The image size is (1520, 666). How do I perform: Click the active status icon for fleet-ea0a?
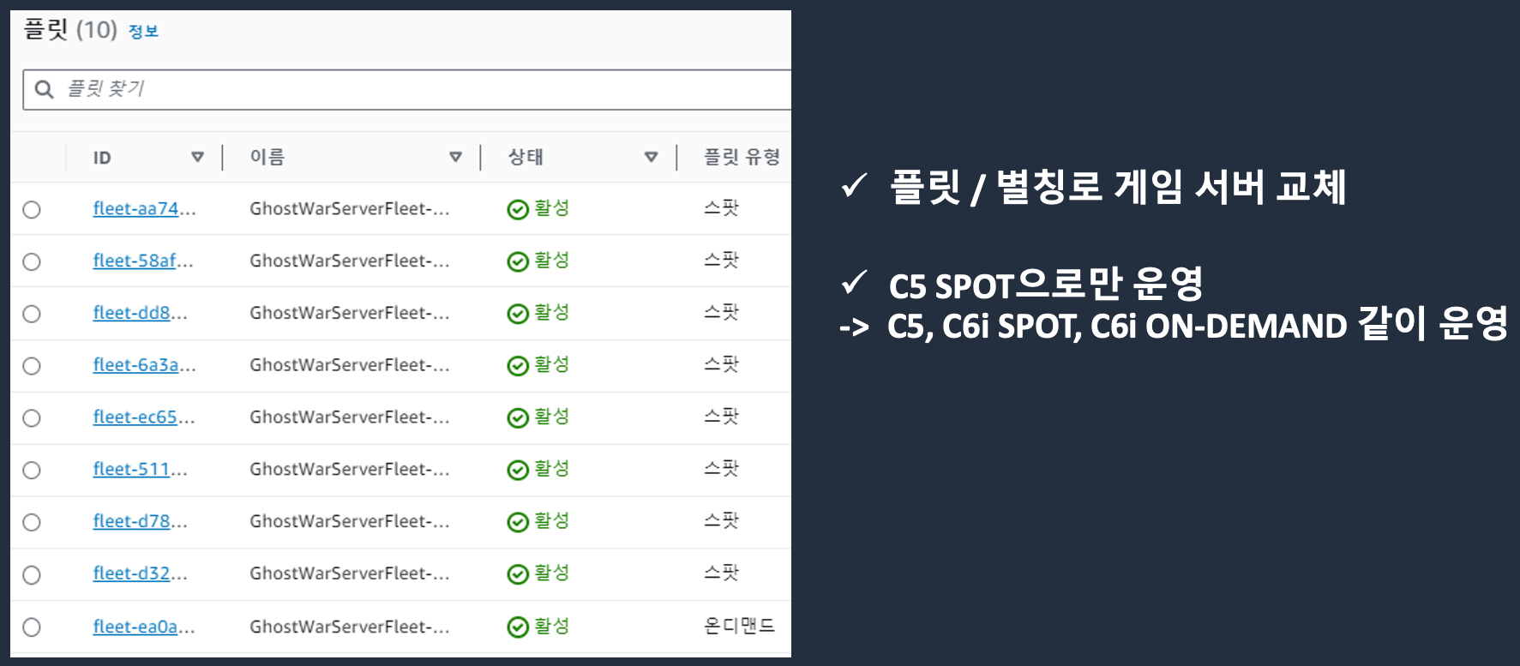click(x=518, y=627)
